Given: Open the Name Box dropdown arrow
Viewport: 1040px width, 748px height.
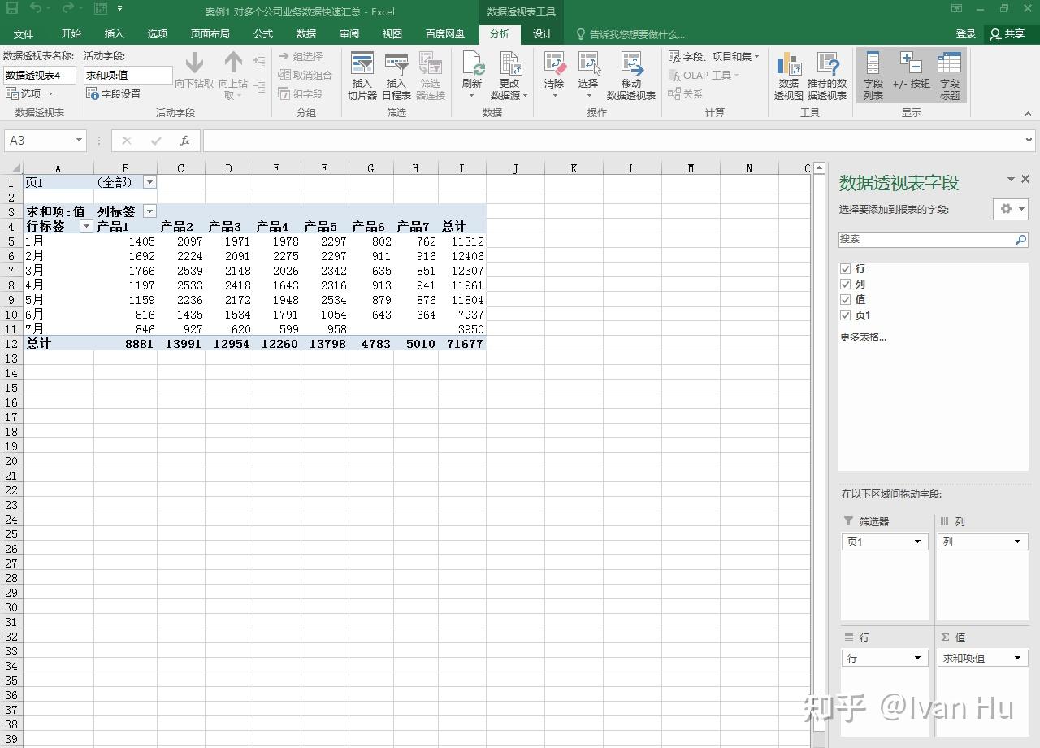Looking at the screenshot, I should (x=79, y=141).
